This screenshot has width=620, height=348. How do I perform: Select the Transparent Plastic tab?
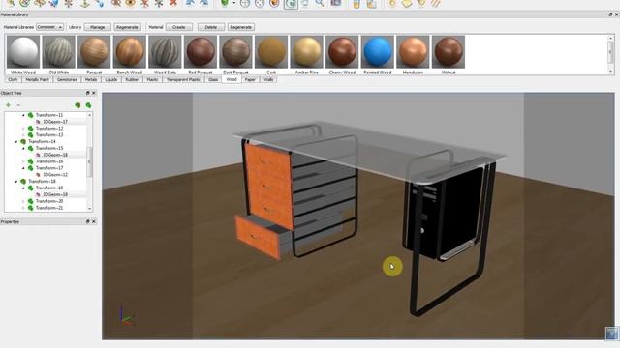(183, 79)
